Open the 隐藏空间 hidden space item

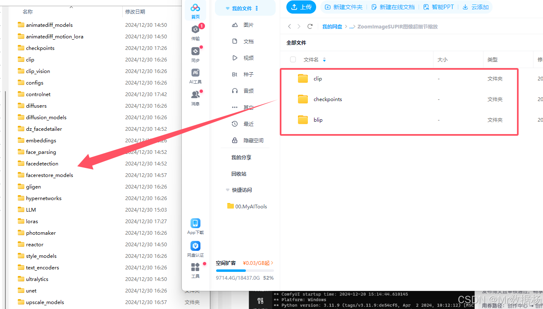tap(248, 141)
